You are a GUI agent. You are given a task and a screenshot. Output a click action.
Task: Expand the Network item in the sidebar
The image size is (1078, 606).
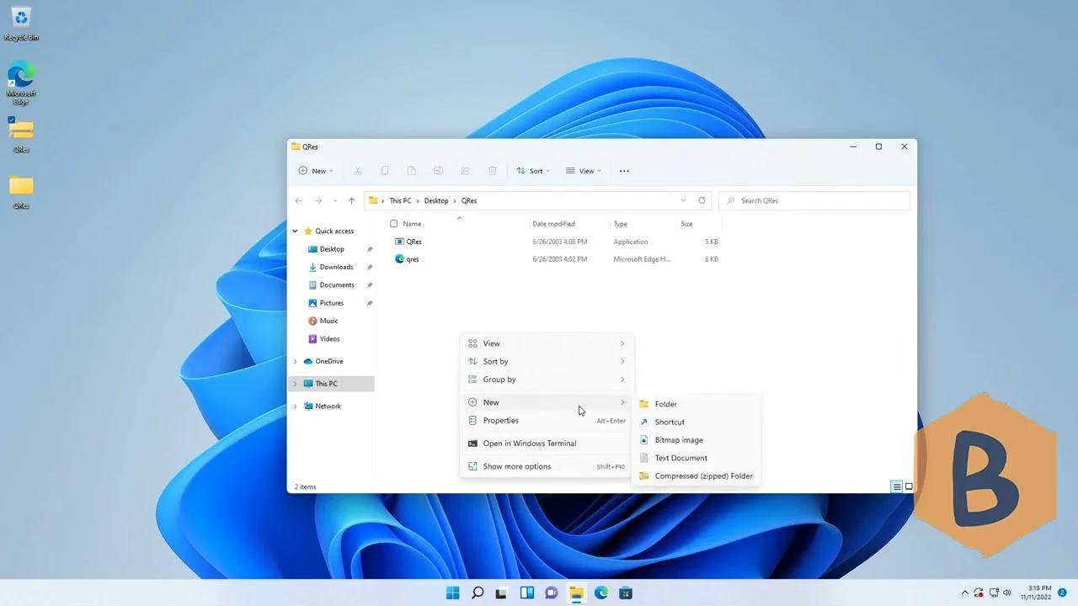294,406
